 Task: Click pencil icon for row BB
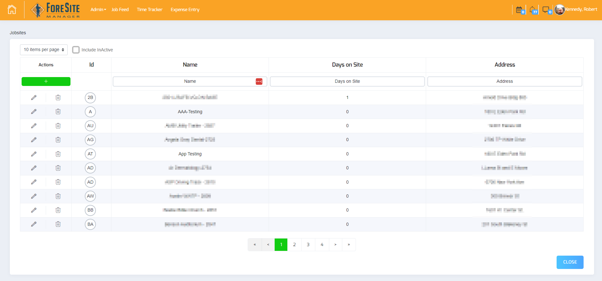pyautogui.click(x=34, y=210)
